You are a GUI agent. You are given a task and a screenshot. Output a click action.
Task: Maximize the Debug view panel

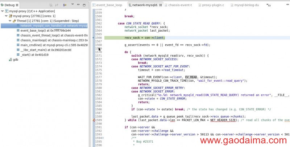coord(84,5)
